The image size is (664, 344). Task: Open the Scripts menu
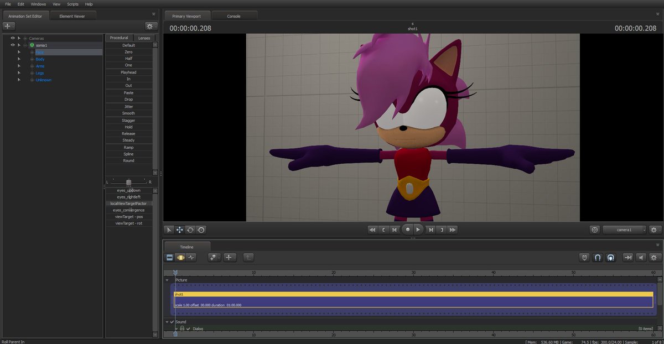coord(72,4)
